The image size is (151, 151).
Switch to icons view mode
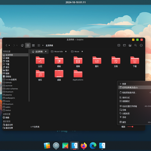pyautogui.click(x=28, y=45)
